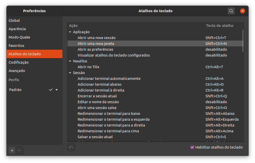Click the checkmark next to Padrão profile
255x163 pixels.
coord(51,90)
